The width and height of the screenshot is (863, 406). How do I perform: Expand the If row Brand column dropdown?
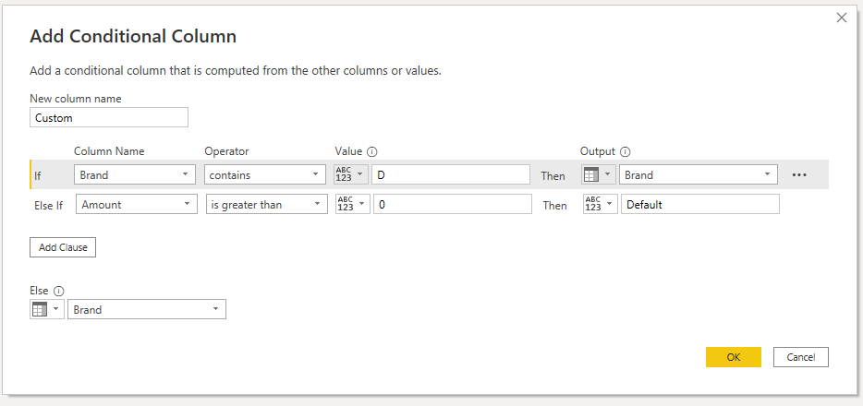click(x=135, y=174)
